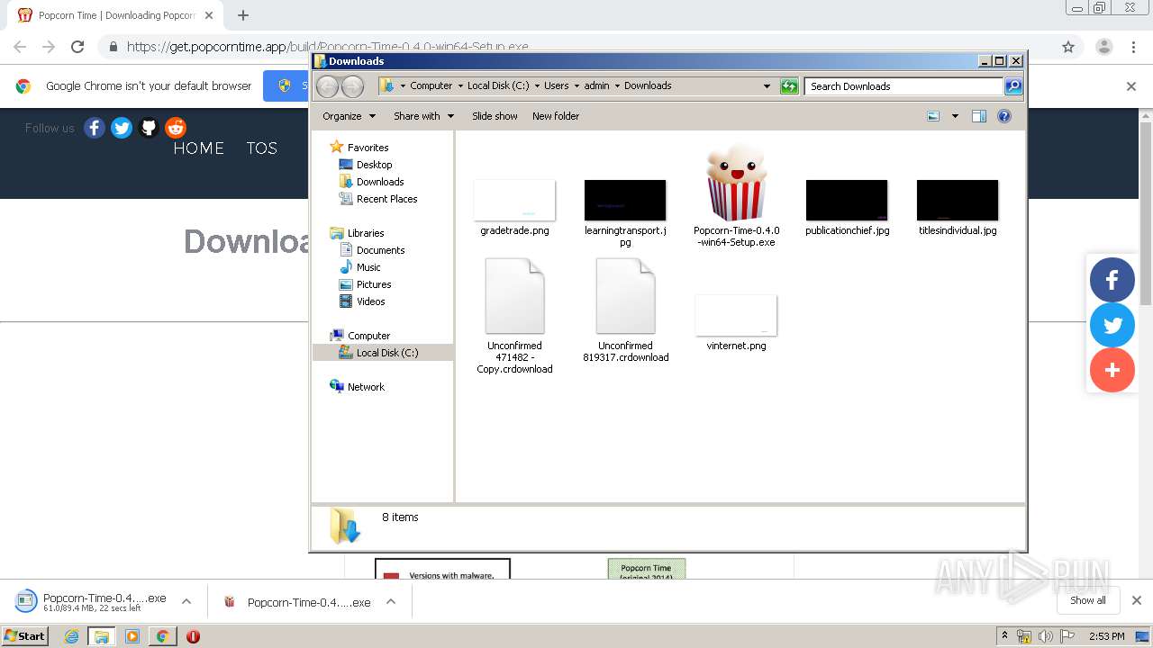Select publicationchief.jpg thumbnail
The width and height of the screenshot is (1153, 648).
tap(847, 200)
